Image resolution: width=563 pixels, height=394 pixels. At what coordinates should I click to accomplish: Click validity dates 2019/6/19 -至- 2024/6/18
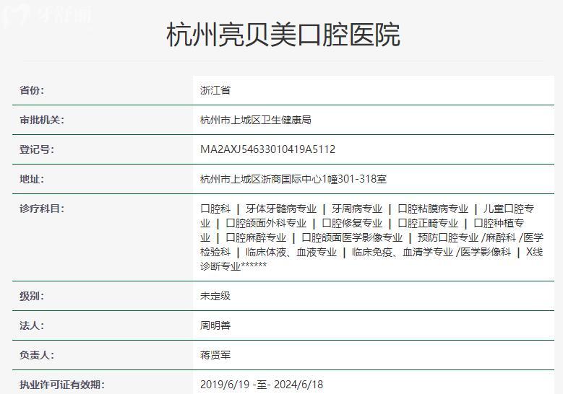[x=262, y=385]
